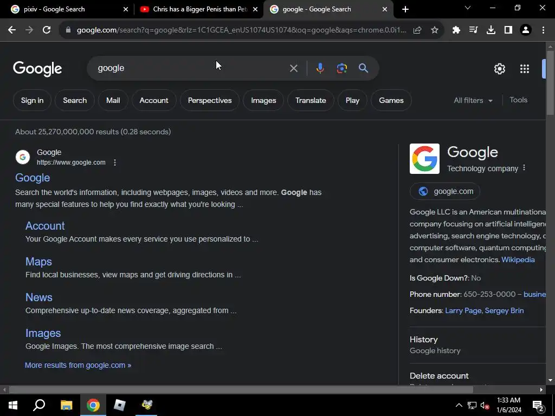
Task: Select the Perspectives filter chip
Action: [210, 100]
